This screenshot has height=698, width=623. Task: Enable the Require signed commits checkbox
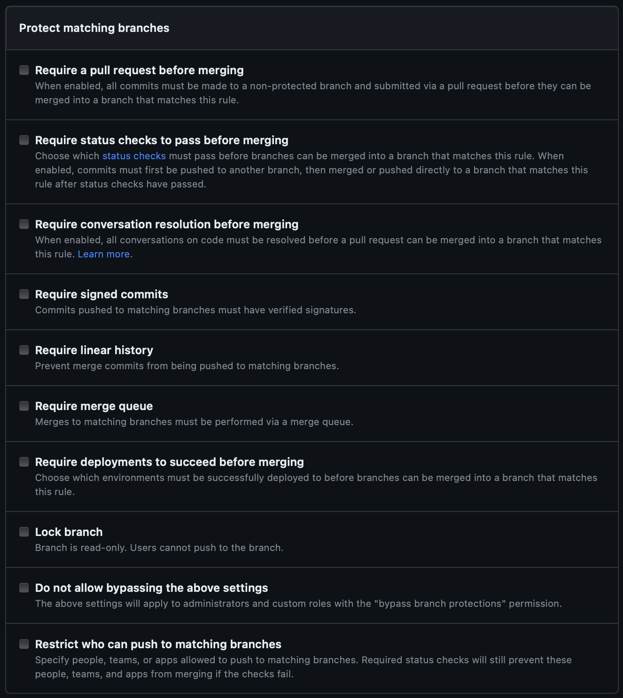pyautogui.click(x=24, y=295)
